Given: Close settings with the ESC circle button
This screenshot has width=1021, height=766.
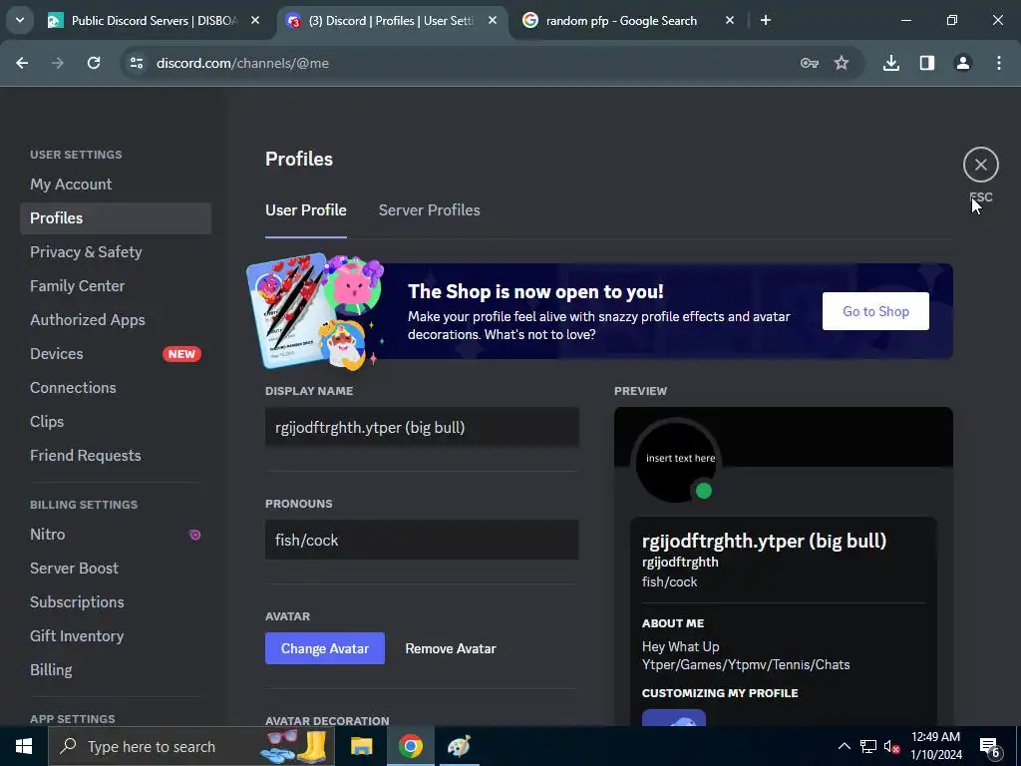Looking at the screenshot, I should pyautogui.click(x=981, y=165).
